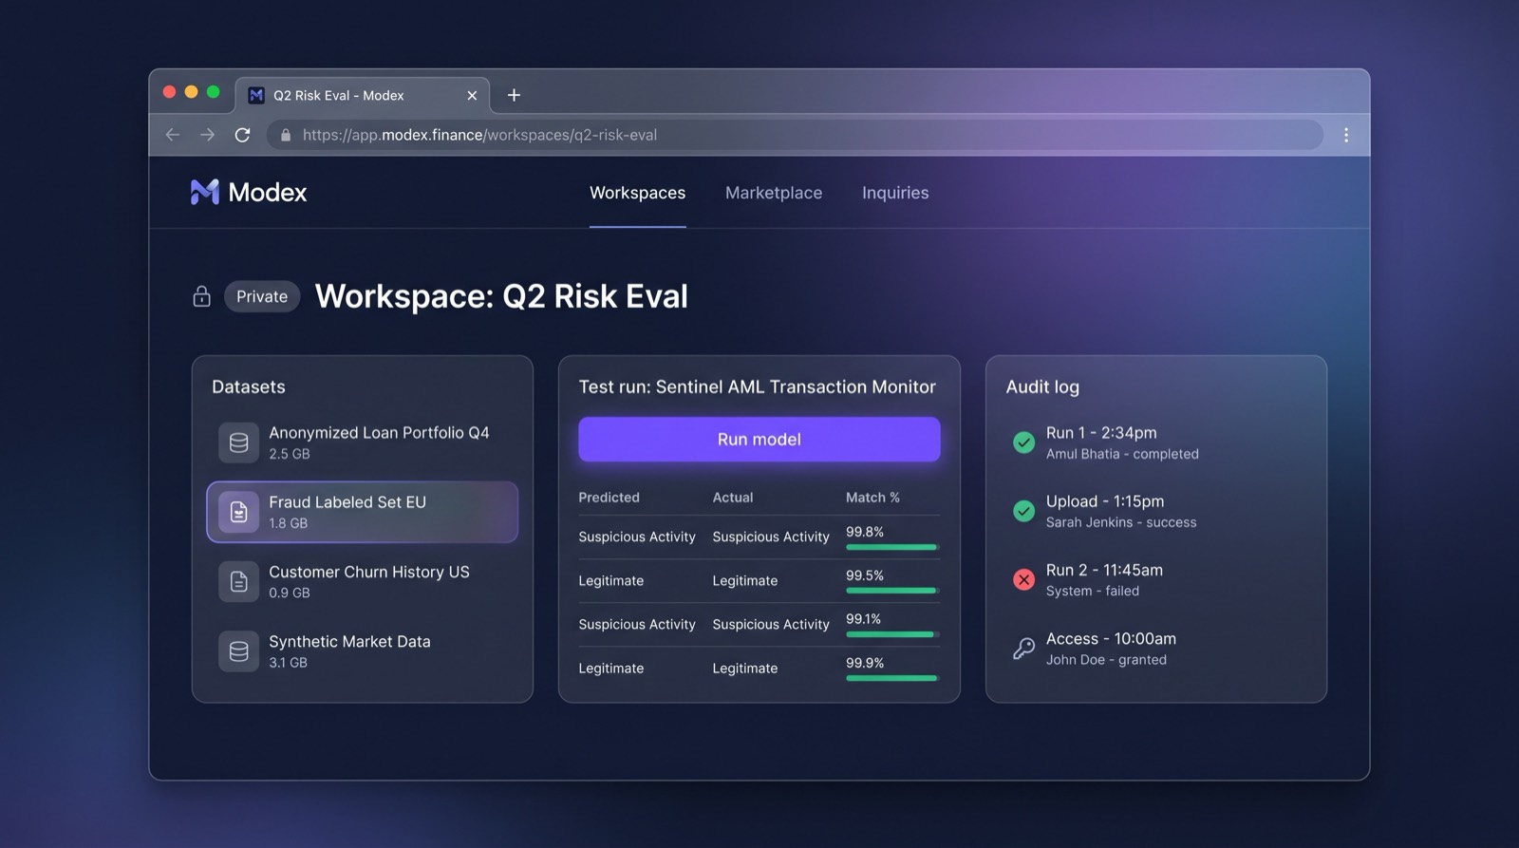Open a new browser tab
Image resolution: width=1519 pixels, height=848 pixels.
coord(514,95)
